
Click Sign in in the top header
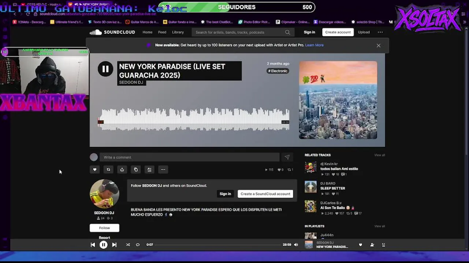[309, 32]
